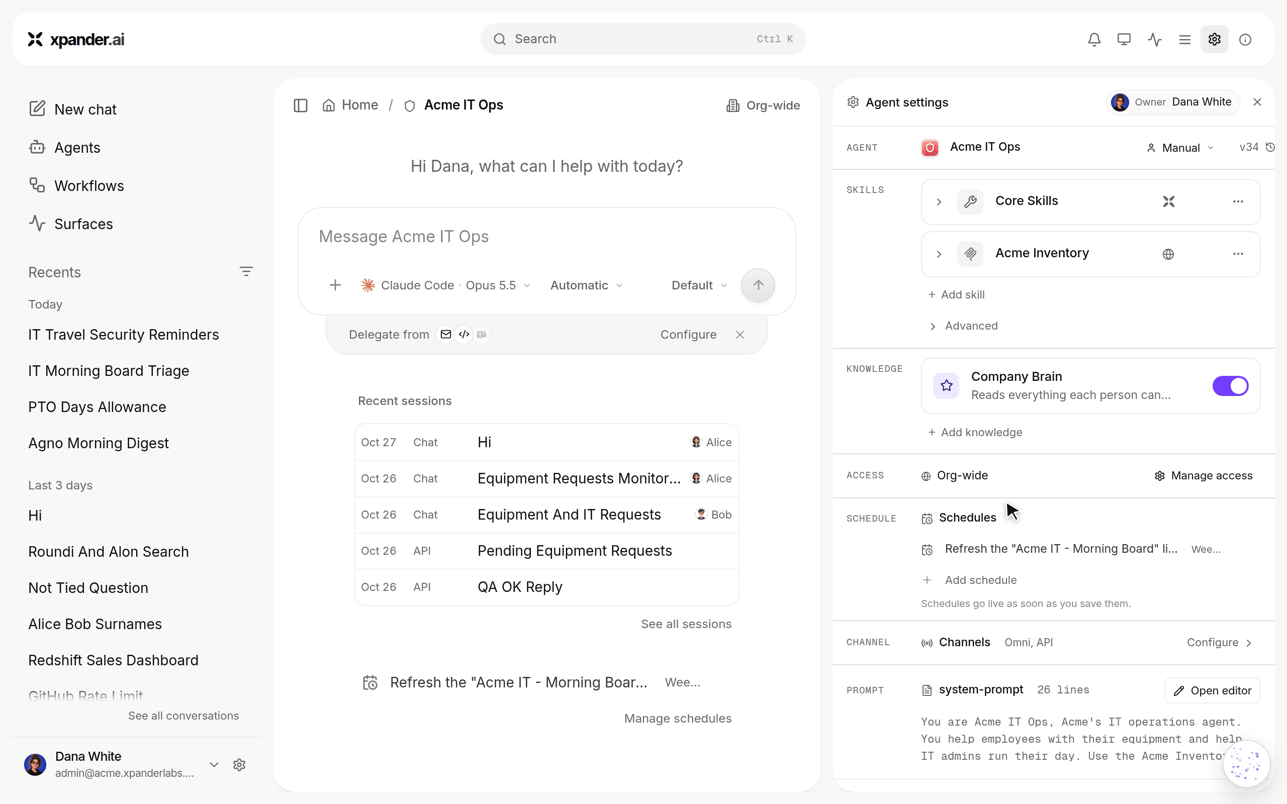Screen dimensions: 1287x804
Task: Open the floating assistant orb
Action: [x=1246, y=764]
